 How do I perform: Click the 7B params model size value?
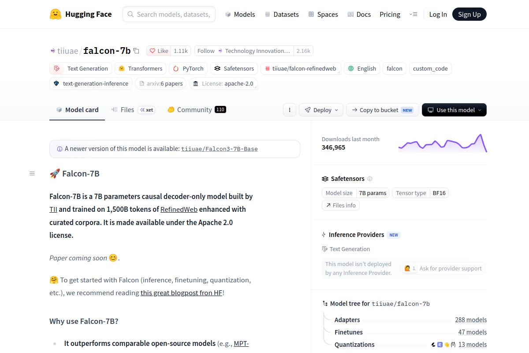(x=373, y=193)
